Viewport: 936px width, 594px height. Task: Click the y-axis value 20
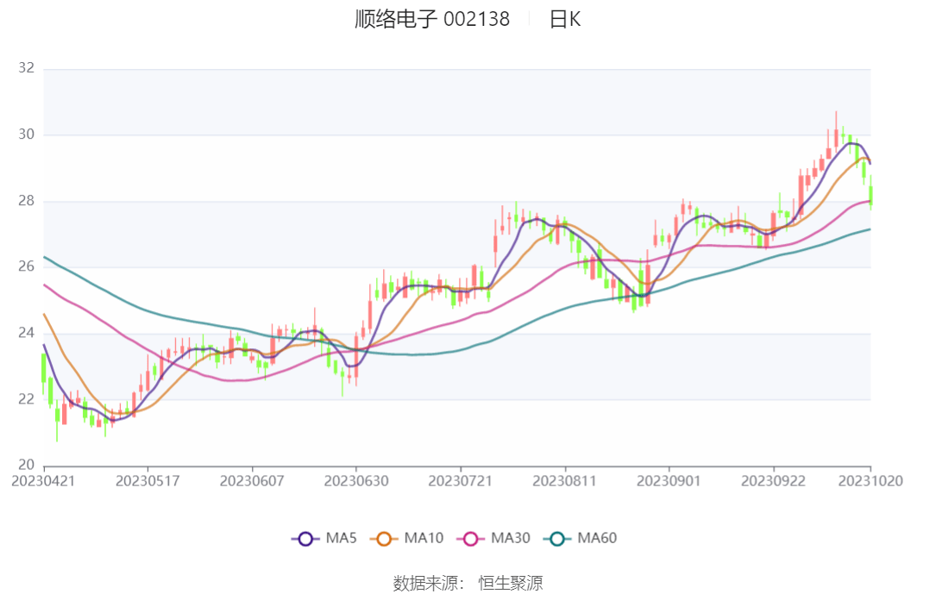point(26,465)
